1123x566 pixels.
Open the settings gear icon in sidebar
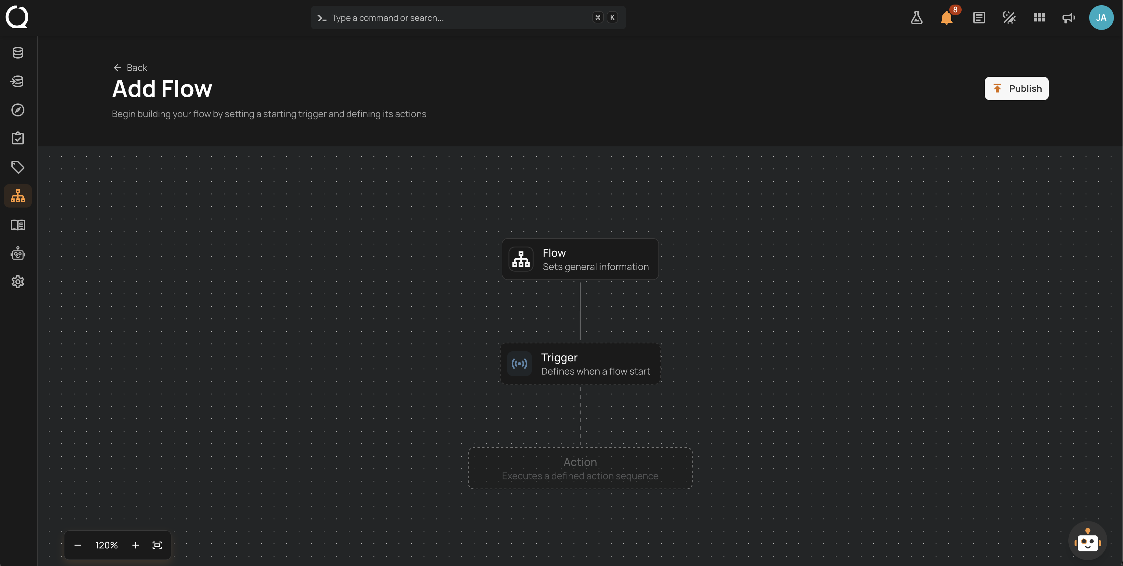pos(18,282)
